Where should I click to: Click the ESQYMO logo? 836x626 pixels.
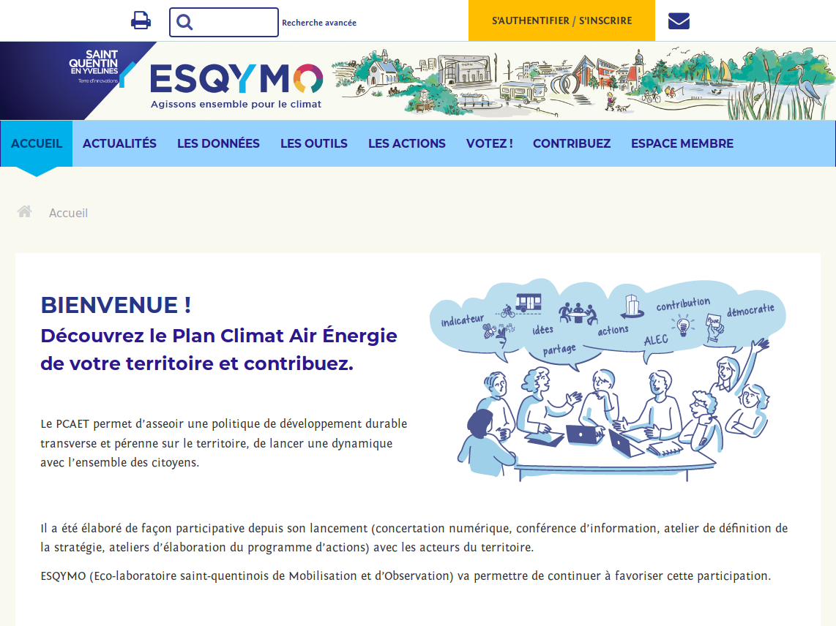coord(236,78)
